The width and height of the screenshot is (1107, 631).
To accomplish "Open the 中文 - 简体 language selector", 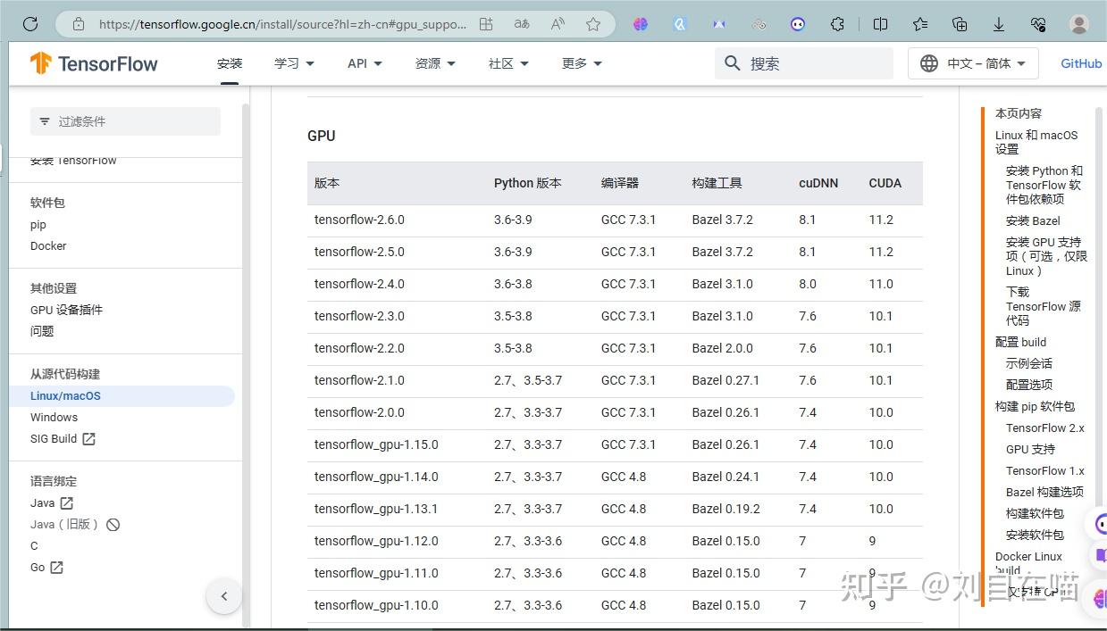I will pos(972,63).
